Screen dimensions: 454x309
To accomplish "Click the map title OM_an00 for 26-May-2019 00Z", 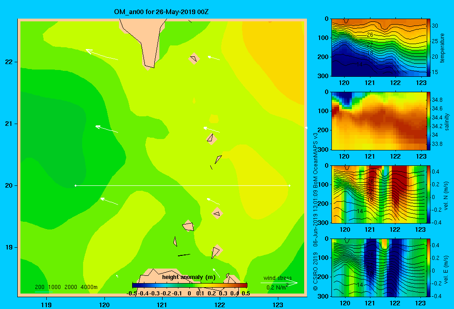I will [x=161, y=12].
